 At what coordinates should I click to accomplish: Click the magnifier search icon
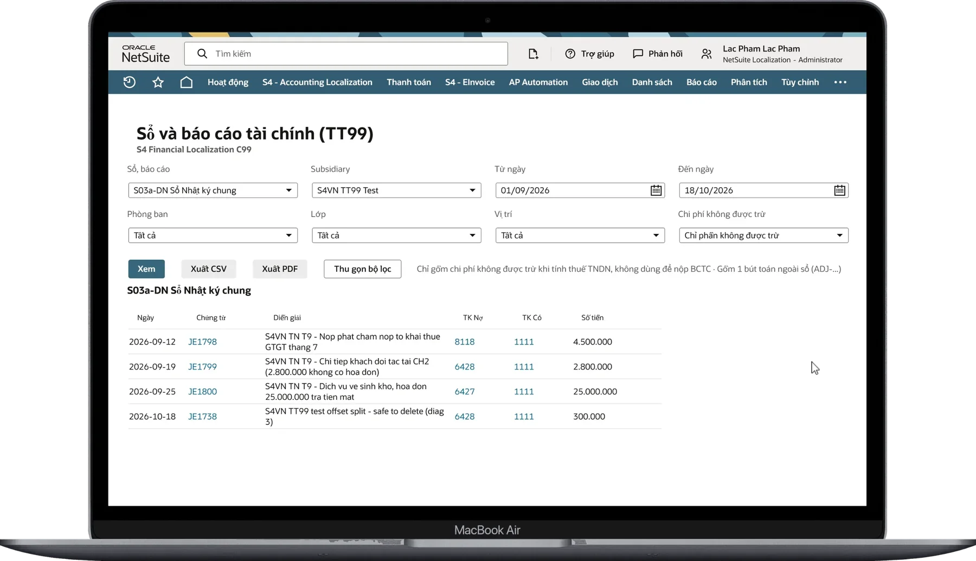tap(202, 54)
